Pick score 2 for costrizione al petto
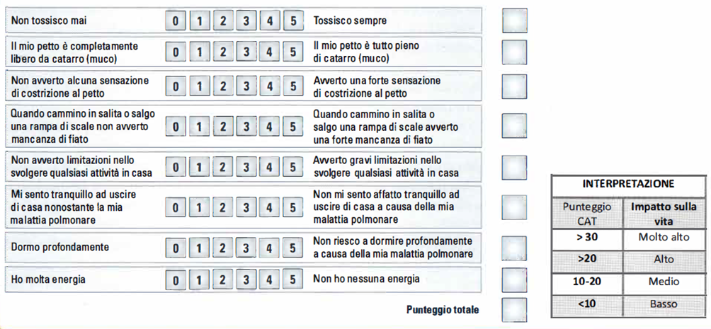The height and width of the screenshot is (329, 711). [222, 85]
